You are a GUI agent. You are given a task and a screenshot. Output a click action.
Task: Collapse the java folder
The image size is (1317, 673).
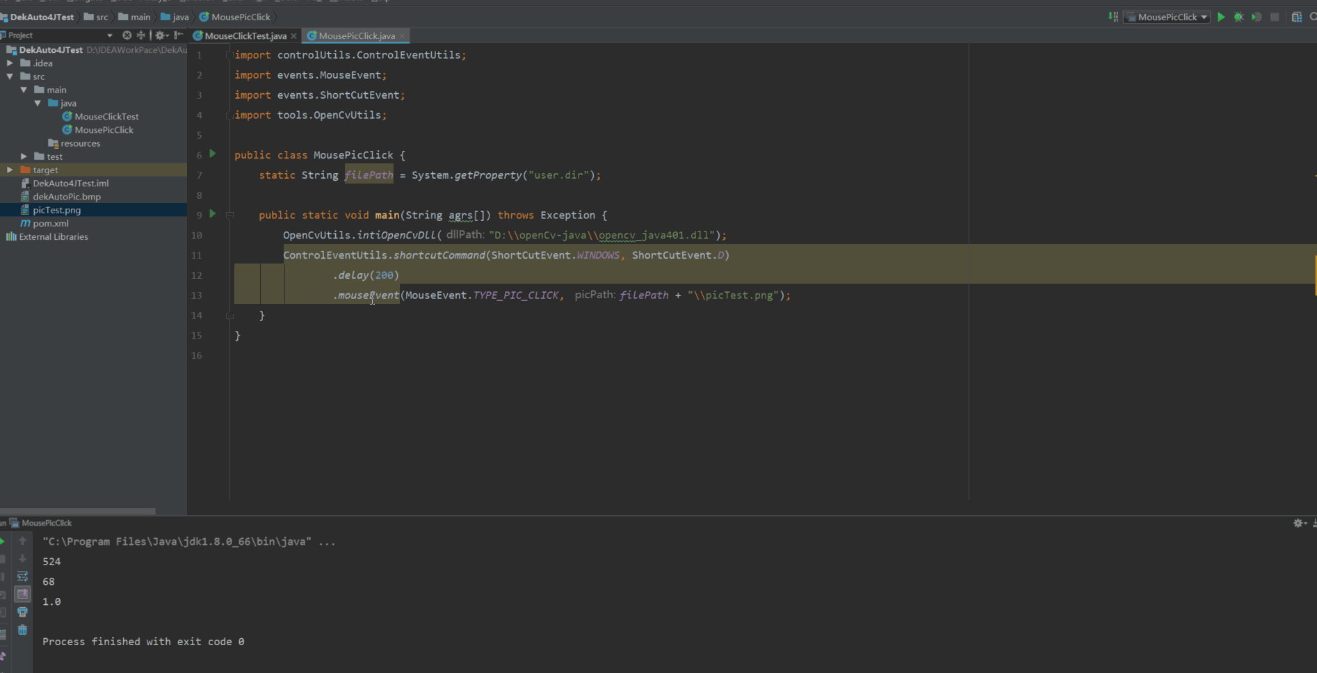[38, 103]
